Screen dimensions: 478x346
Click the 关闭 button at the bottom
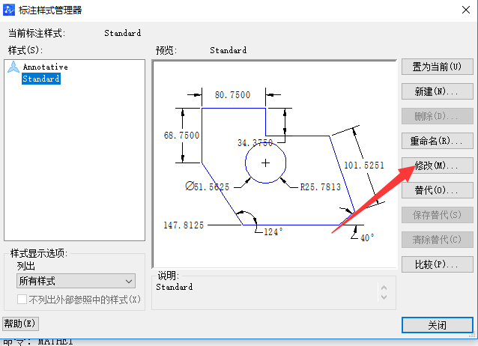click(438, 325)
